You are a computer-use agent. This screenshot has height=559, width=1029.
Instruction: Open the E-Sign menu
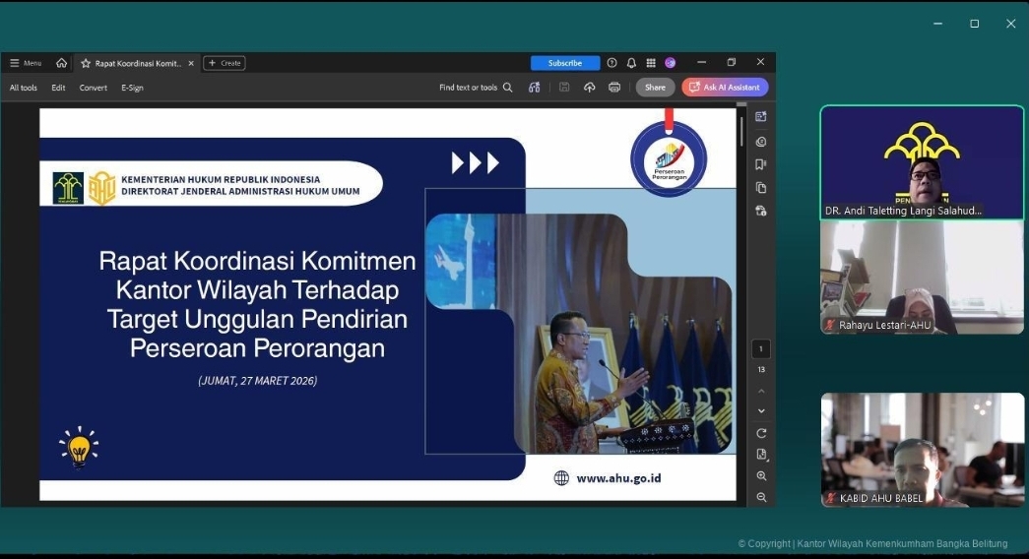click(132, 88)
